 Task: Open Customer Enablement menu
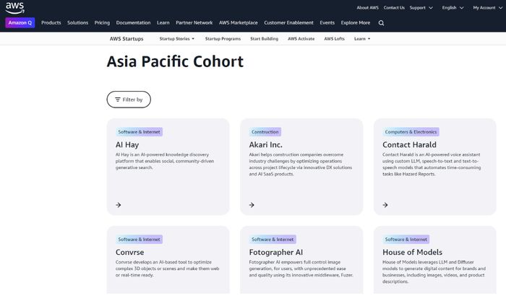point(289,23)
